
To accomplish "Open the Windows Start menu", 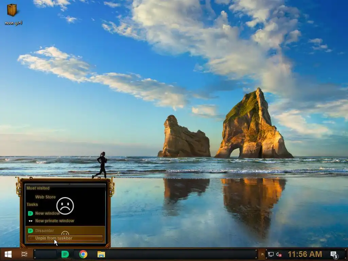I will 8,254.
